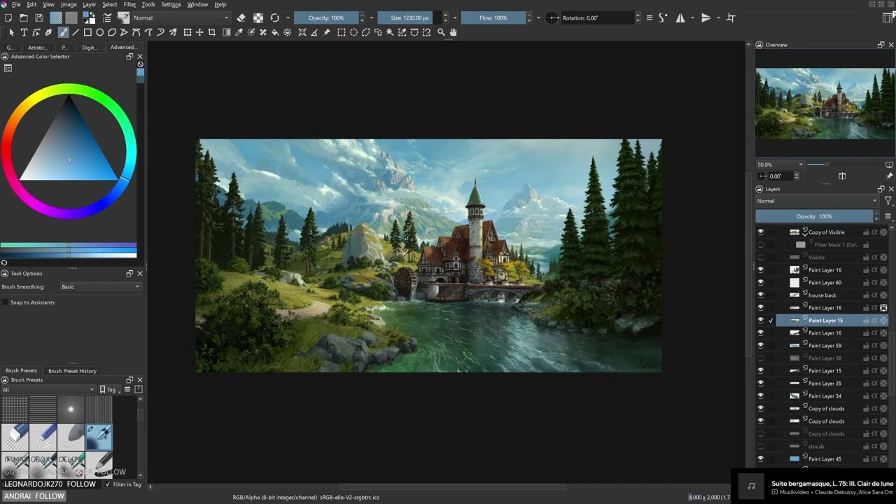
Task: Click the reload original preset icon
Action: tap(274, 17)
